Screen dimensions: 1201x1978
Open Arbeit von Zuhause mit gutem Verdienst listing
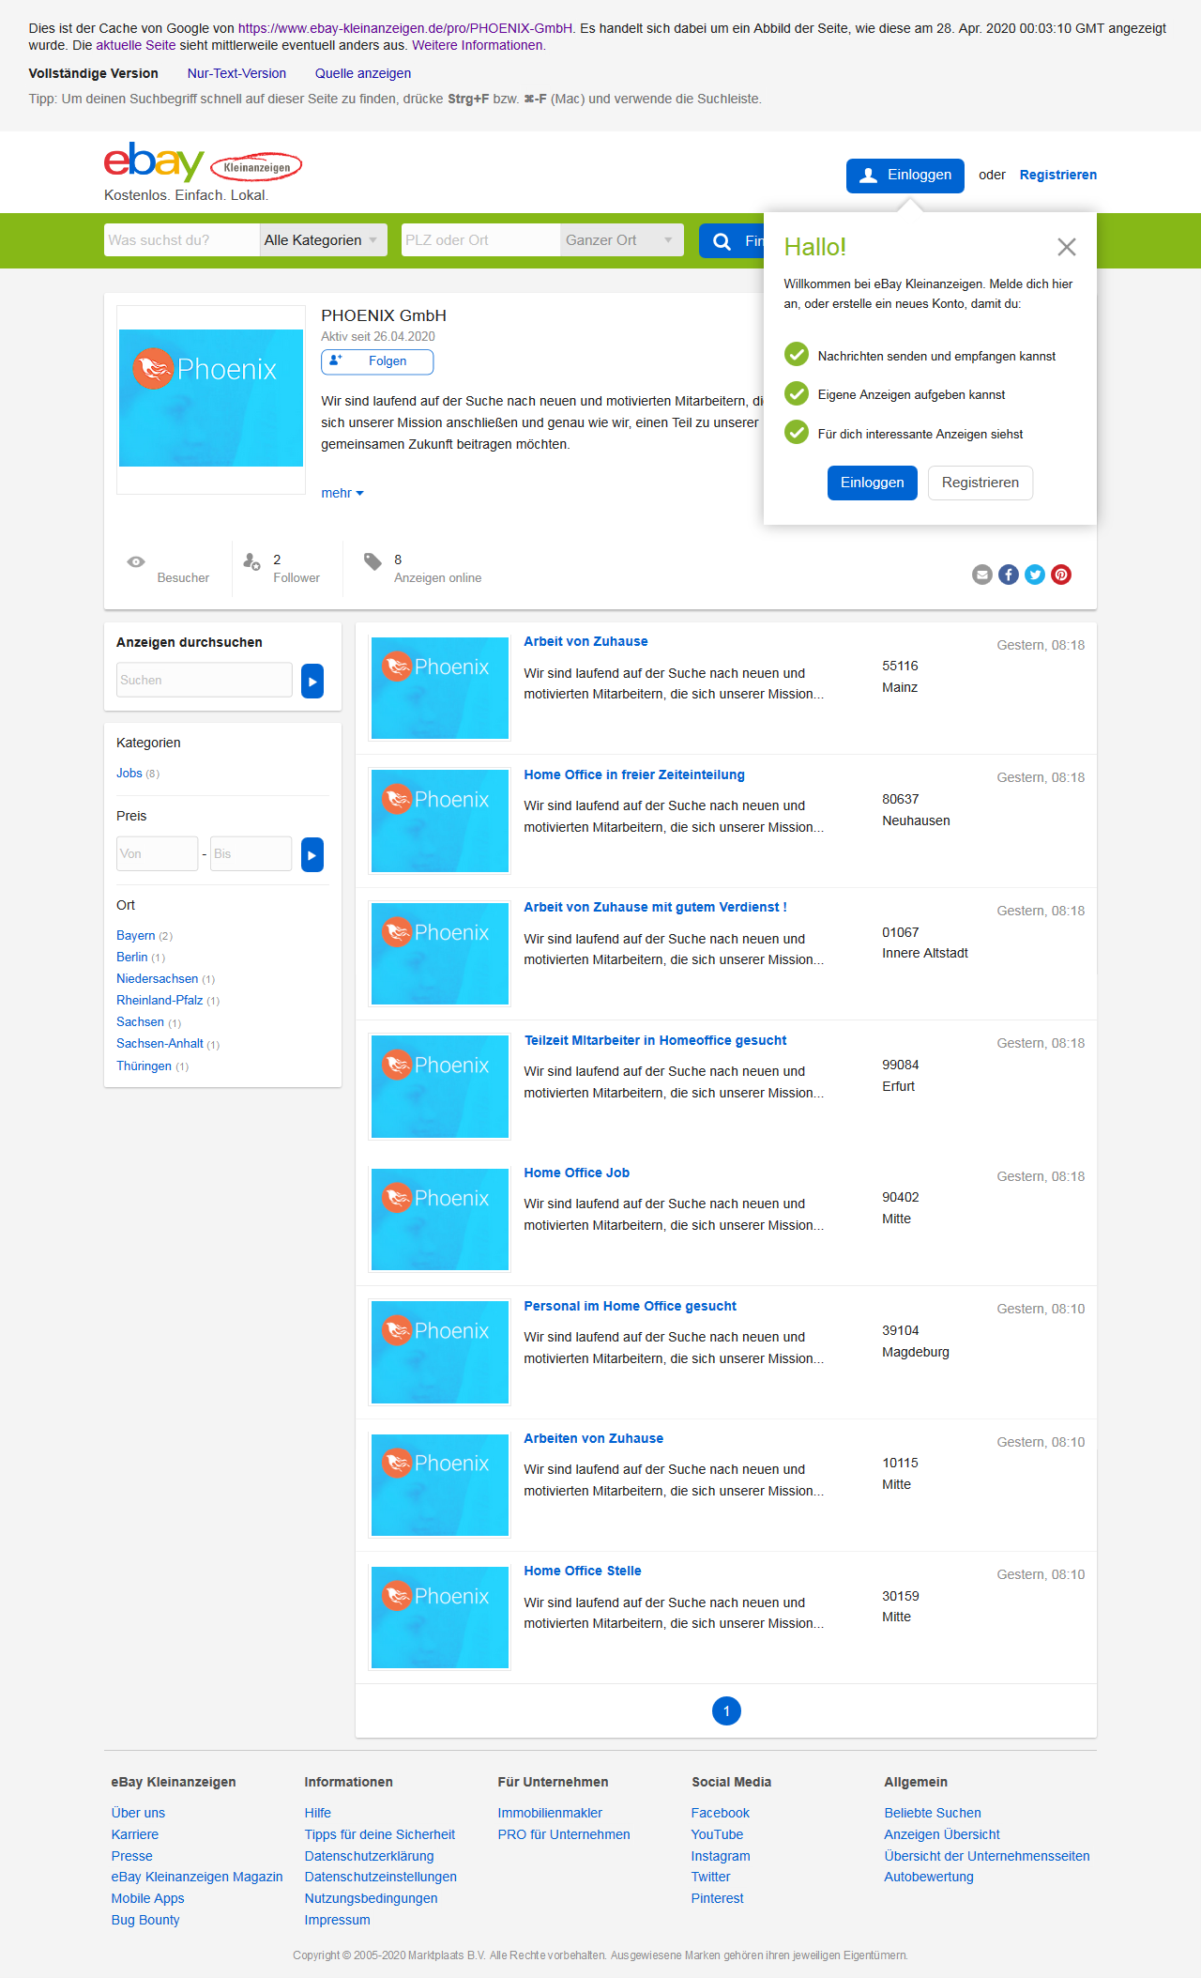pos(655,907)
